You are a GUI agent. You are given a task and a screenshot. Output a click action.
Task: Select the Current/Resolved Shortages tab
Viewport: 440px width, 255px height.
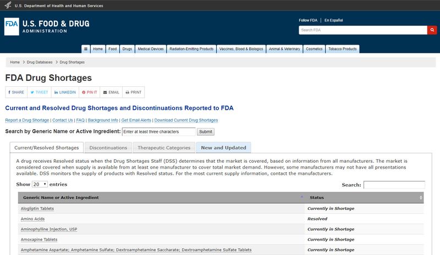pos(47,147)
